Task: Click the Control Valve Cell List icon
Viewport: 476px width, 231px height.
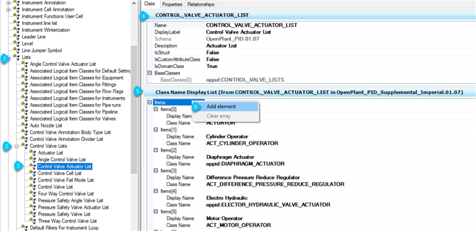Action: pyautogui.click(x=33, y=173)
